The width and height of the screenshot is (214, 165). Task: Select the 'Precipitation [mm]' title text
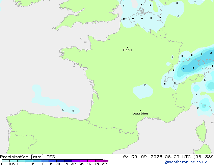pyautogui.click(x=22, y=157)
